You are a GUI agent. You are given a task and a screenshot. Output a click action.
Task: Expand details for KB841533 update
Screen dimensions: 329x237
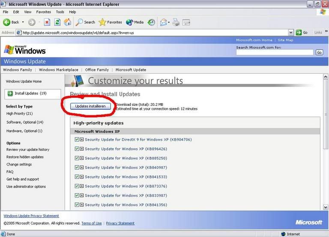pyautogui.click(x=82, y=177)
